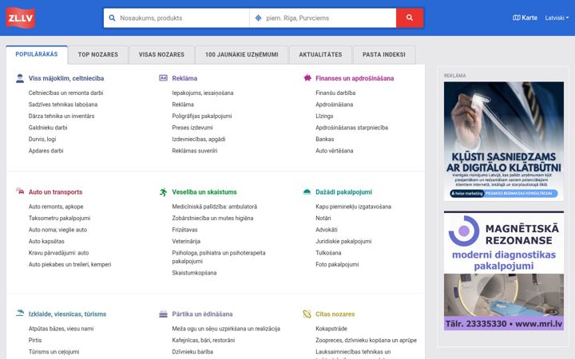The width and height of the screenshot is (575, 359).
Task: Open Zobārstniecība un mutes higiēna
Action: coord(212,218)
